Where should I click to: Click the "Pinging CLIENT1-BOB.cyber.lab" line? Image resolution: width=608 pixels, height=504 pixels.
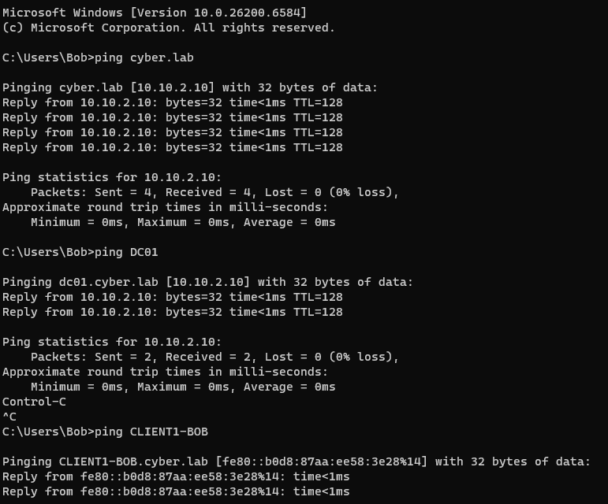point(296,461)
